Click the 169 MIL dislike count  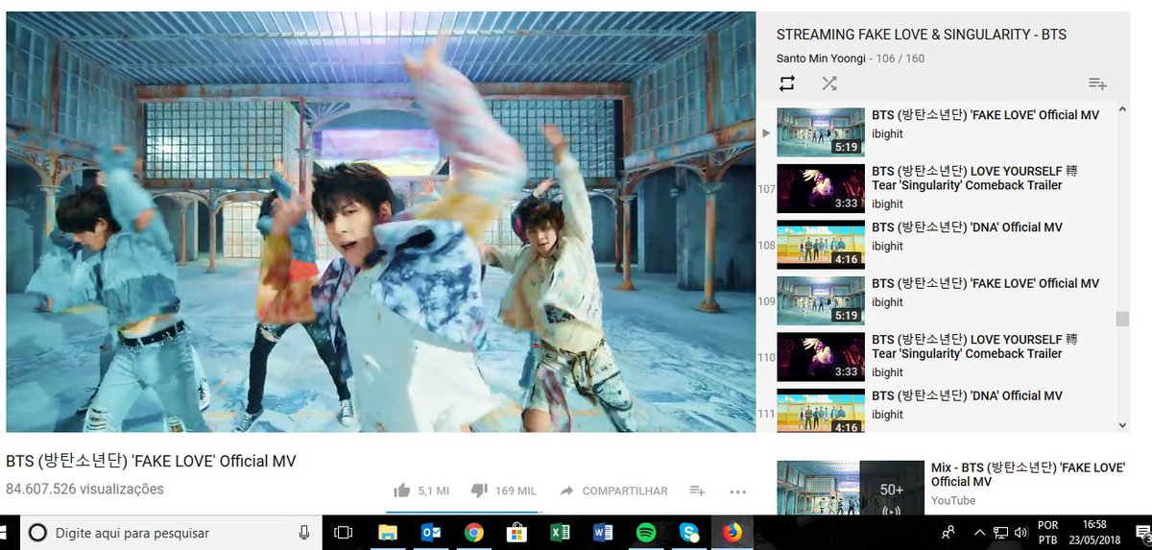point(516,491)
